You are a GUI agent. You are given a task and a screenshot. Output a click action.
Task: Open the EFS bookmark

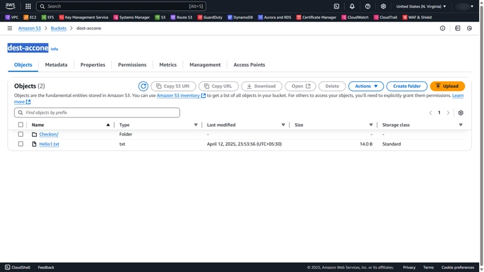(x=48, y=18)
